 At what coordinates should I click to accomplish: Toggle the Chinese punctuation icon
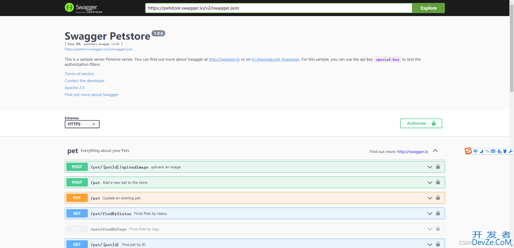tap(487, 151)
